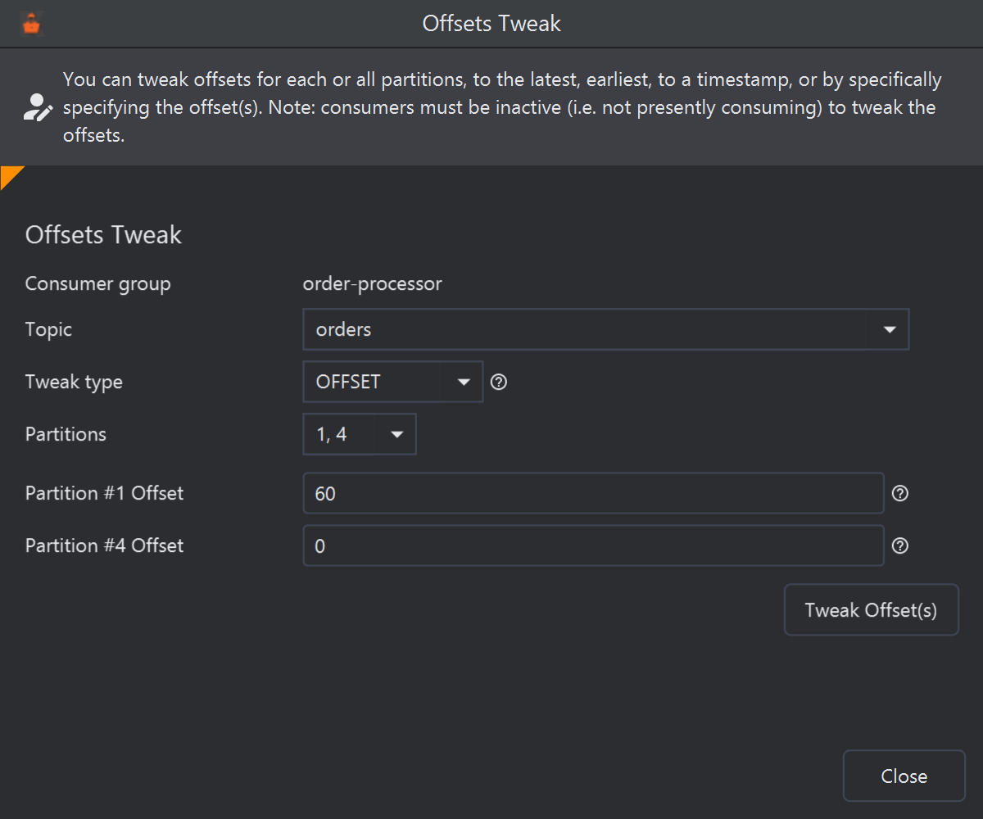Open the Topic dropdown showing orders
The width and height of the screenshot is (983, 819).
coord(606,329)
